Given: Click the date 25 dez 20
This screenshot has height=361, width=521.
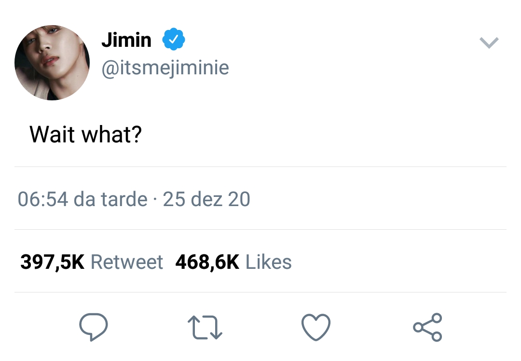Looking at the screenshot, I should coord(206,199).
